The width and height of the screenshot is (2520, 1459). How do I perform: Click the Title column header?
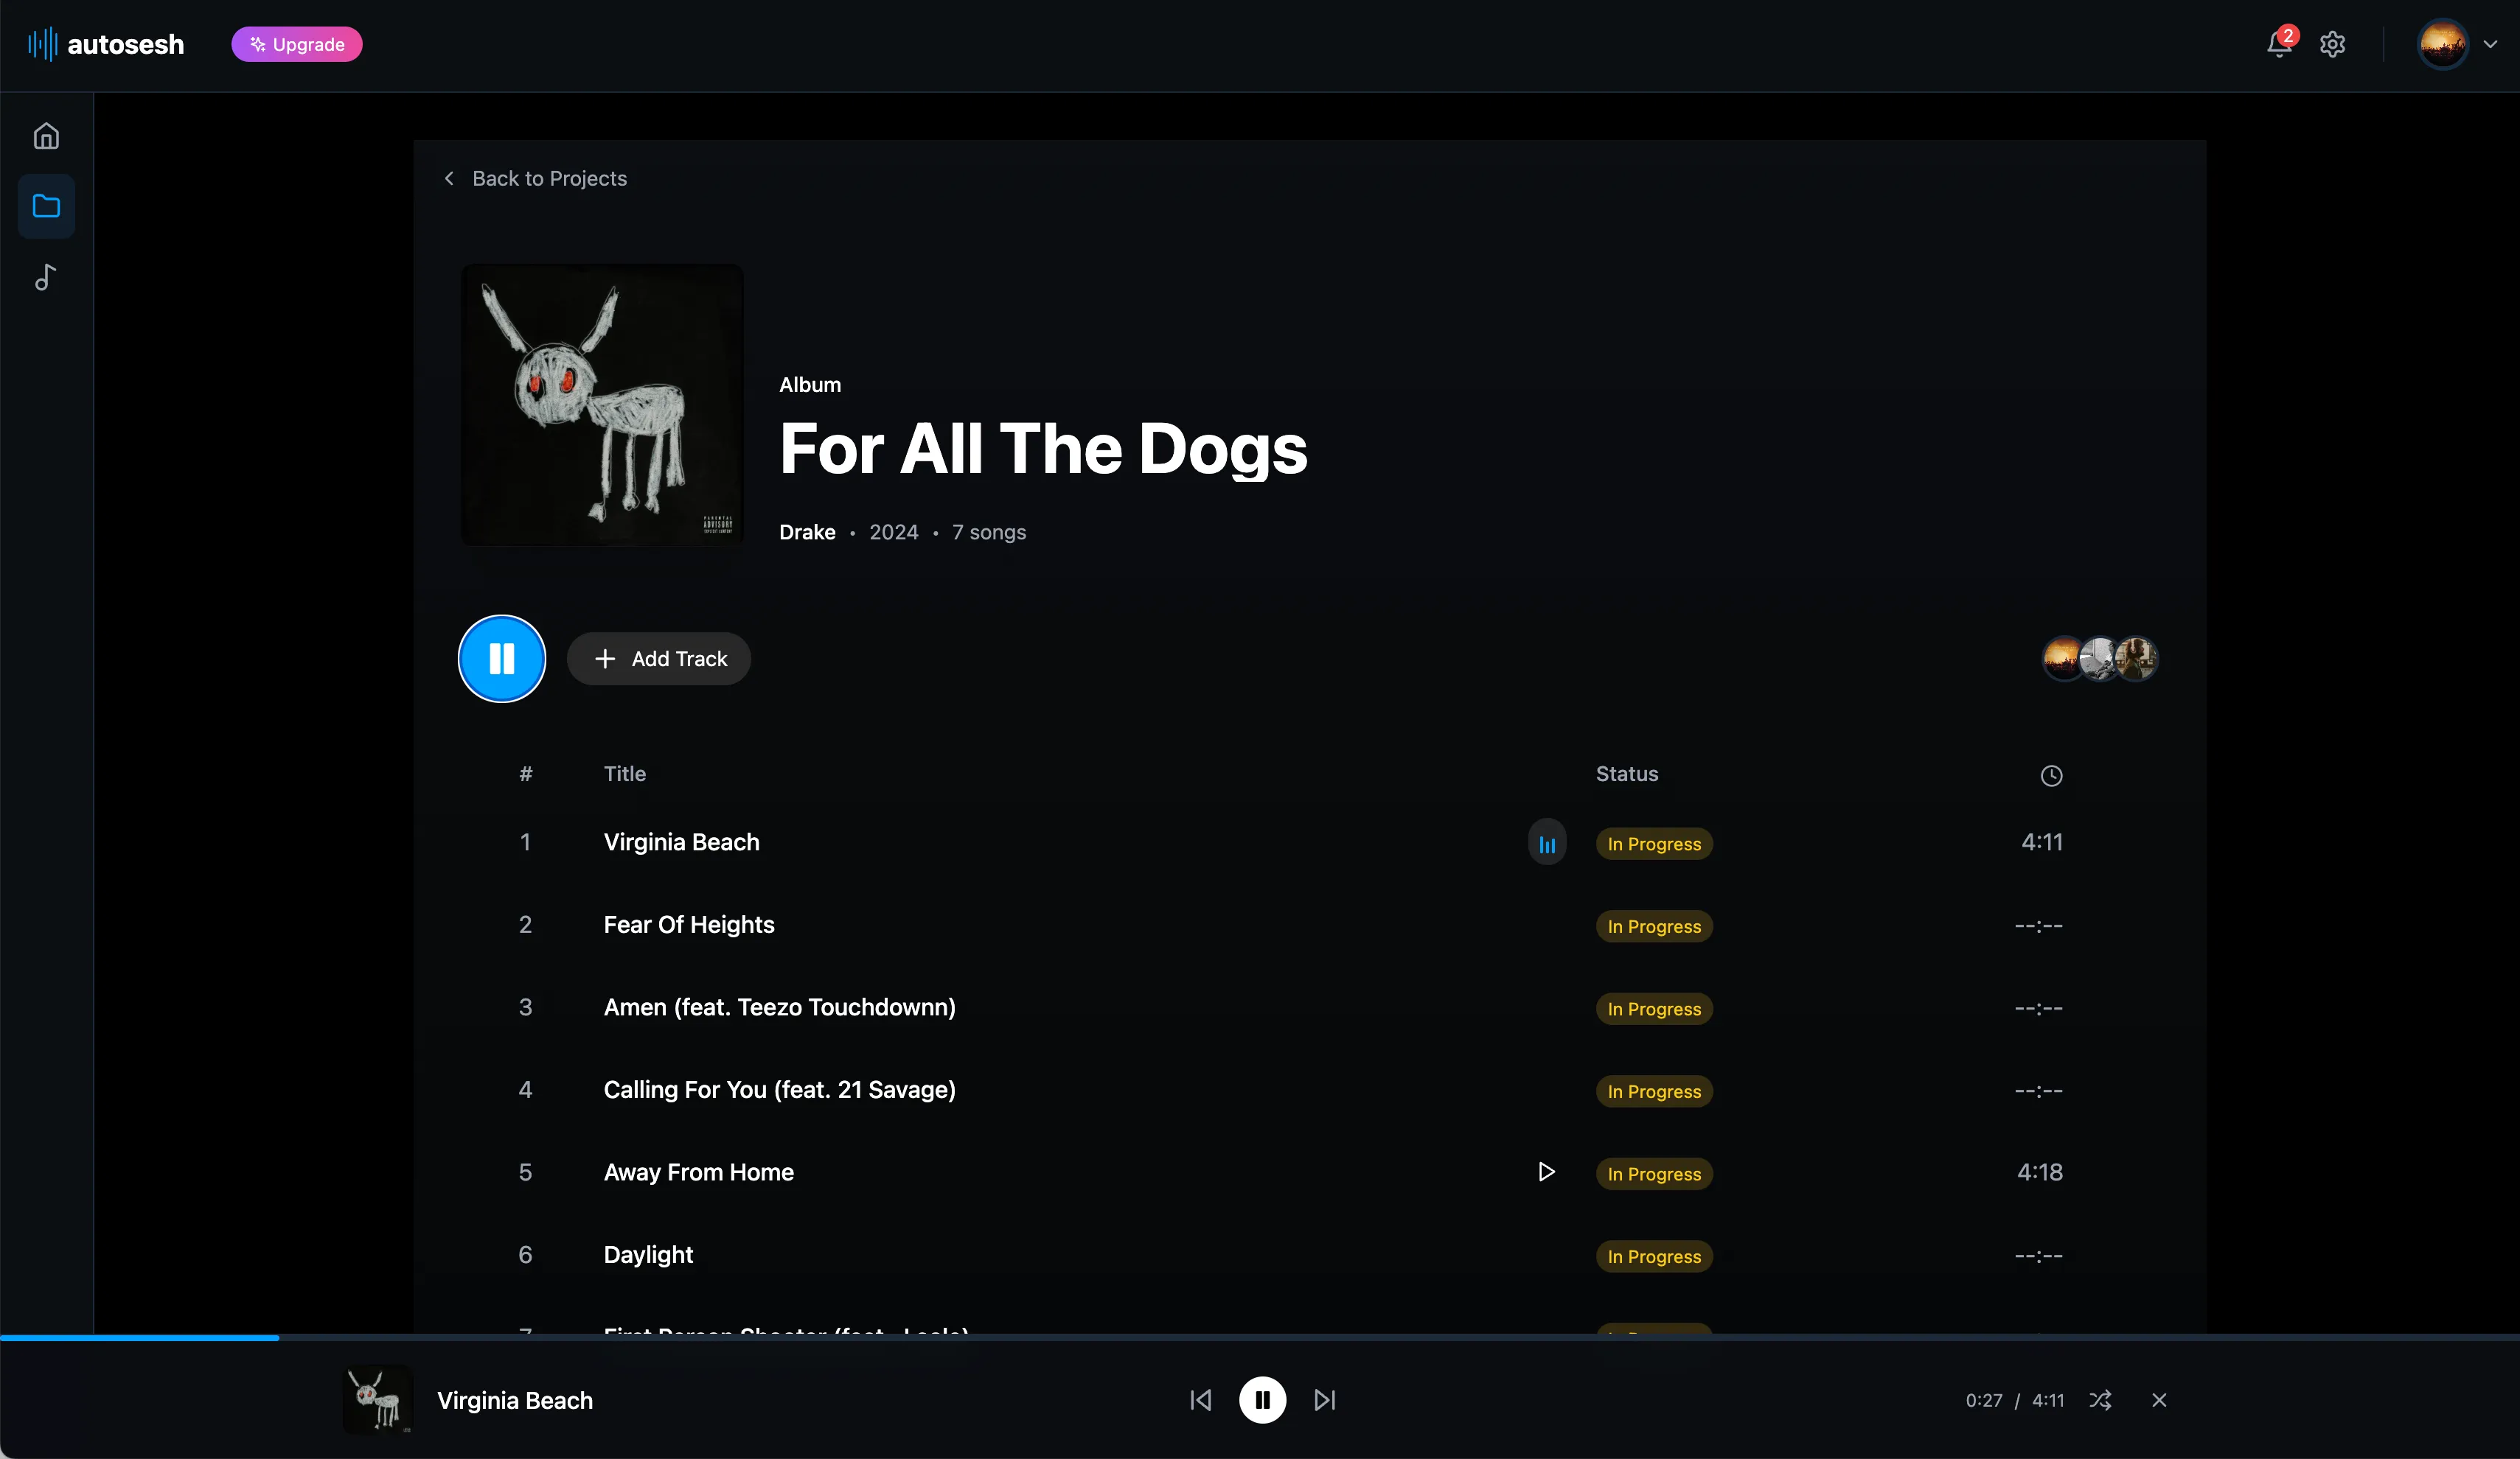(x=625, y=774)
